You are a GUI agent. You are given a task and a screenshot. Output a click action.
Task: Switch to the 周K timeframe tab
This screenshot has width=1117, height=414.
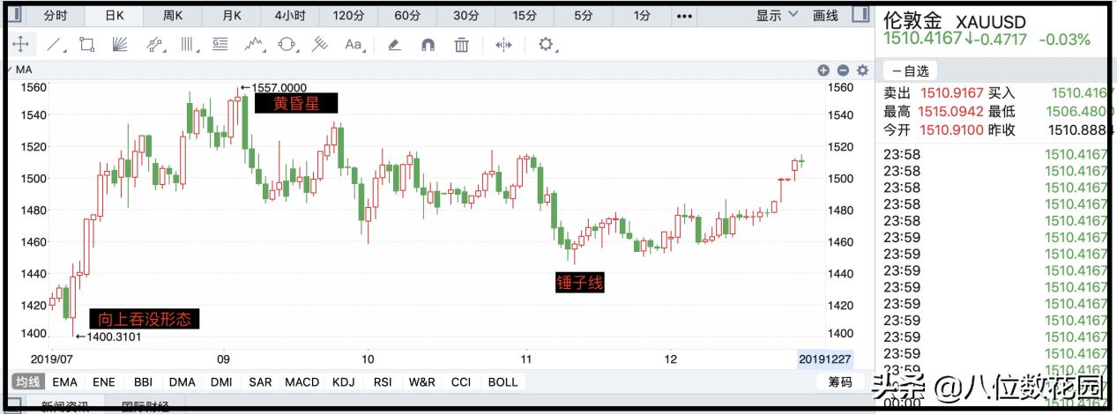(173, 16)
